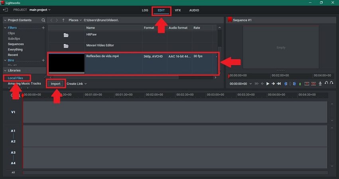Jump to the end of the sequence
339x179 pixels.
click(x=279, y=84)
